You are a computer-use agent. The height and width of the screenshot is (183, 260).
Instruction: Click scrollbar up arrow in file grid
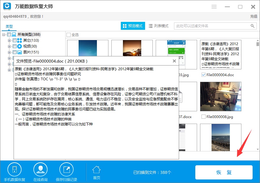(258, 40)
